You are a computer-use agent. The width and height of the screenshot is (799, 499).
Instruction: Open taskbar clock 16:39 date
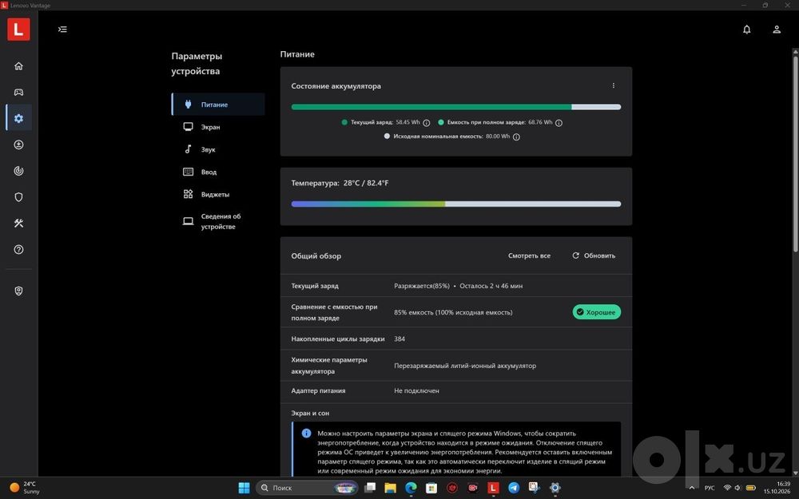777,488
